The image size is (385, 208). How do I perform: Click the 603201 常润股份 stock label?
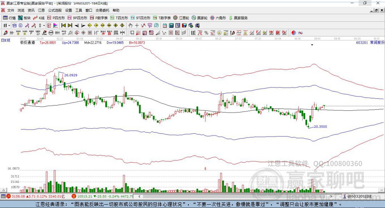click(x=370, y=42)
